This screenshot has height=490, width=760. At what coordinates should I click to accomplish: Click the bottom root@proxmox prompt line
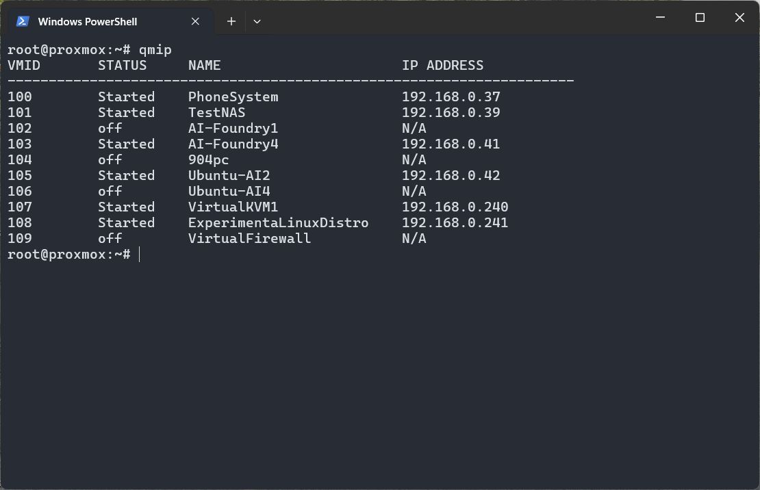pos(69,255)
